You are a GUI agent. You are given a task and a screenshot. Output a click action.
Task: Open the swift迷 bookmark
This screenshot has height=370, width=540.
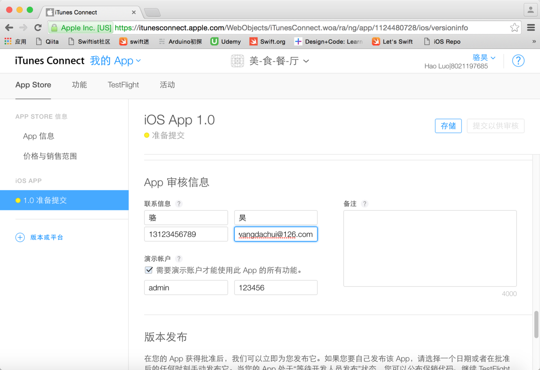pyautogui.click(x=134, y=42)
